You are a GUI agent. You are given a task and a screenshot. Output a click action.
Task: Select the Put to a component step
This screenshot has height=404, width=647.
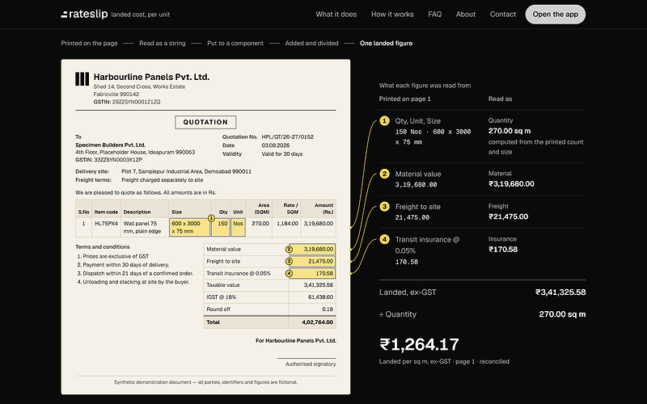click(235, 43)
